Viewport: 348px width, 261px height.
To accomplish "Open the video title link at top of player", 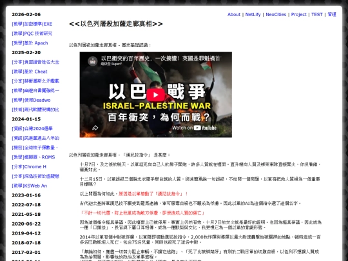I will click(160, 59).
